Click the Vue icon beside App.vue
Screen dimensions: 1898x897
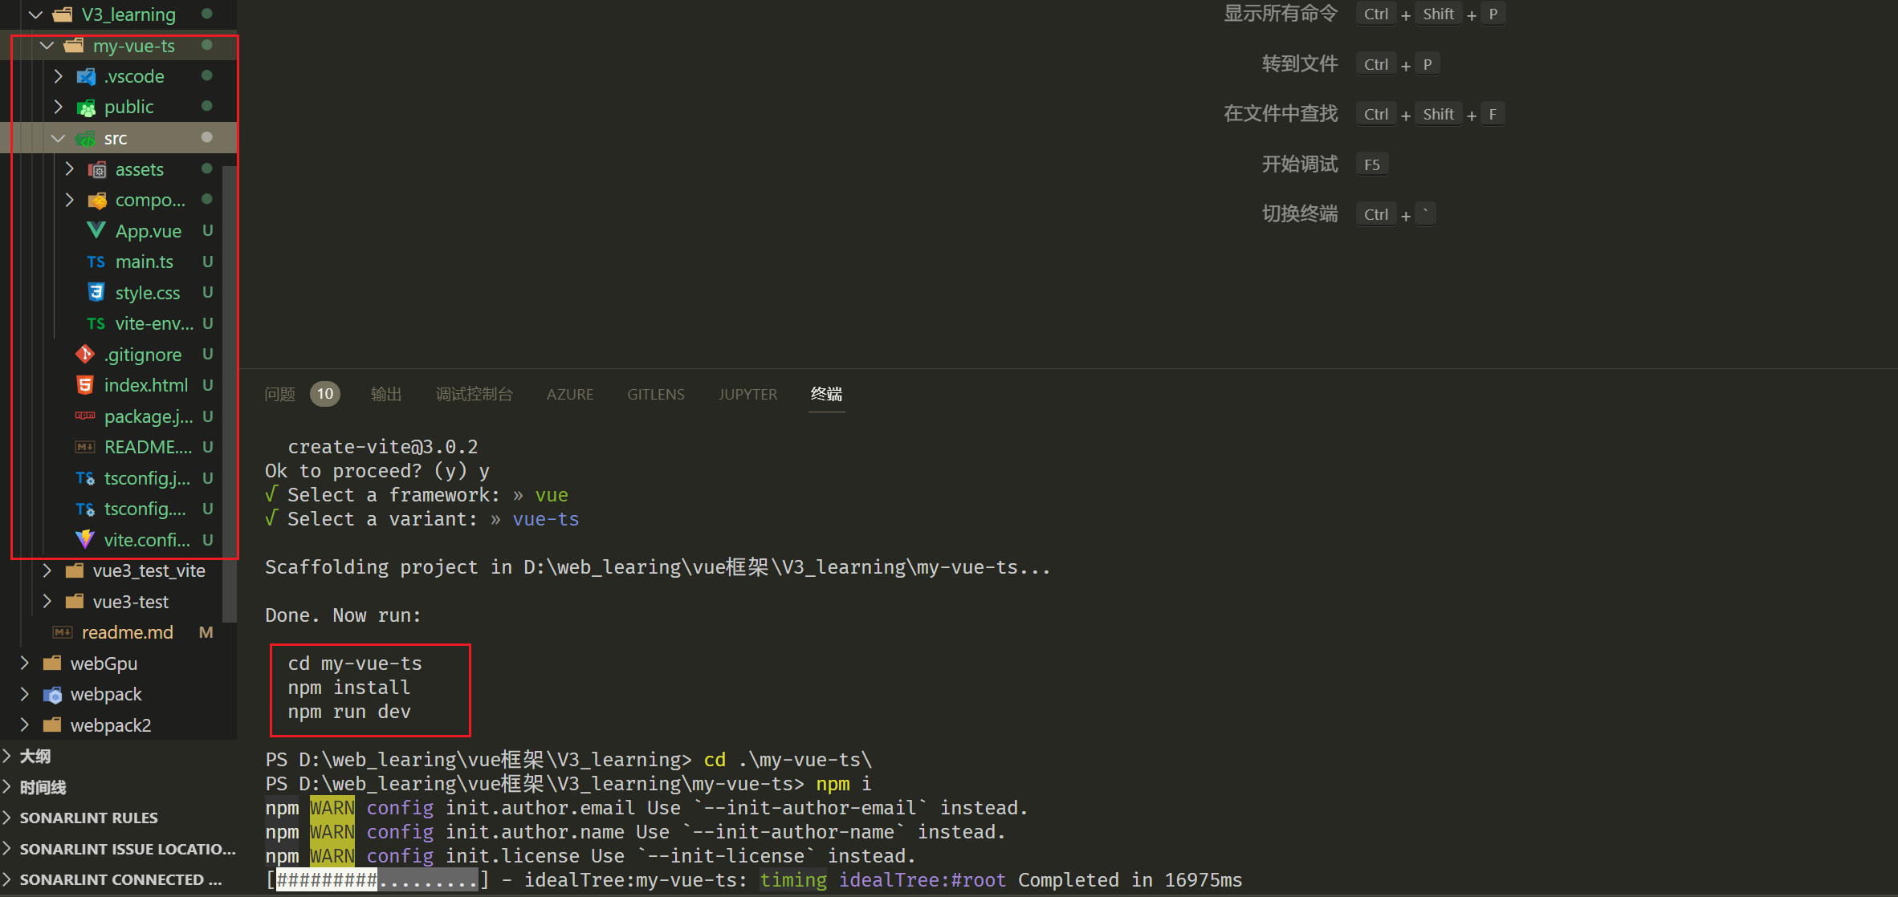(96, 231)
